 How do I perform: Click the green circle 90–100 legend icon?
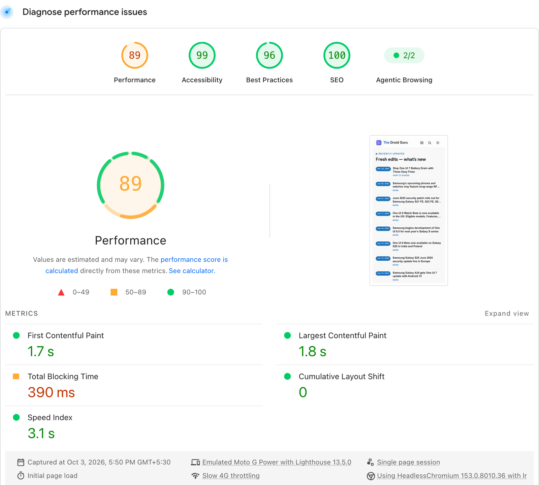pos(171,292)
